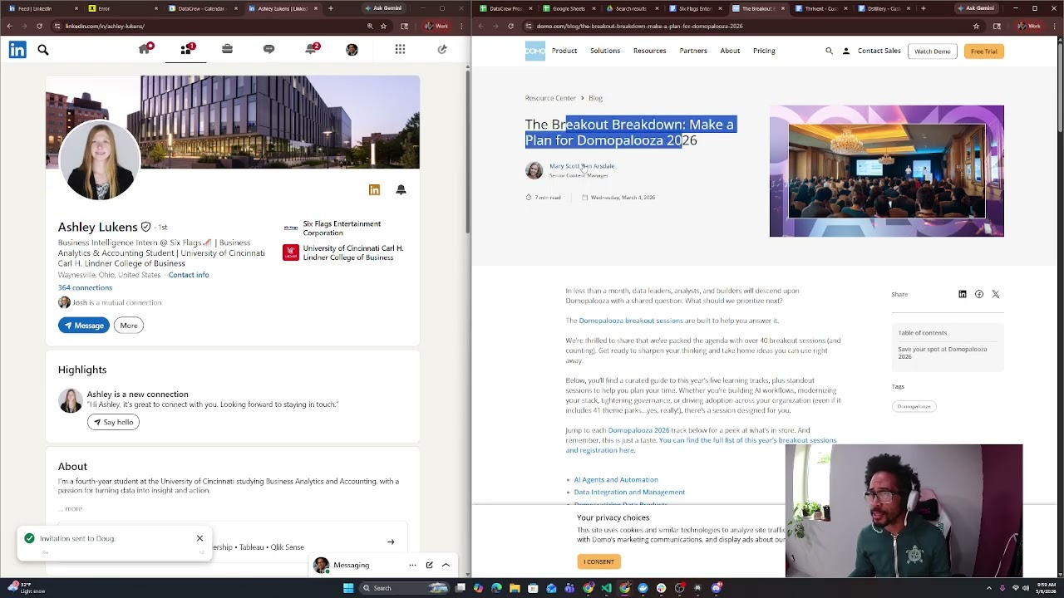The image size is (1064, 598).
Task: Open the Work profile in Domo window
Action: tap(1029, 26)
